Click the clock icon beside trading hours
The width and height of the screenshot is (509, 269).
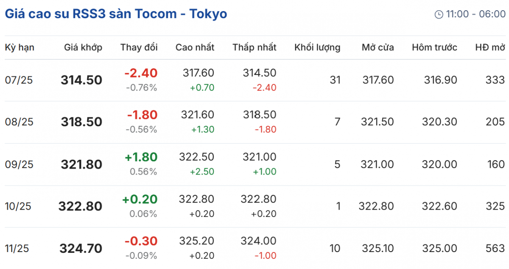439,14
